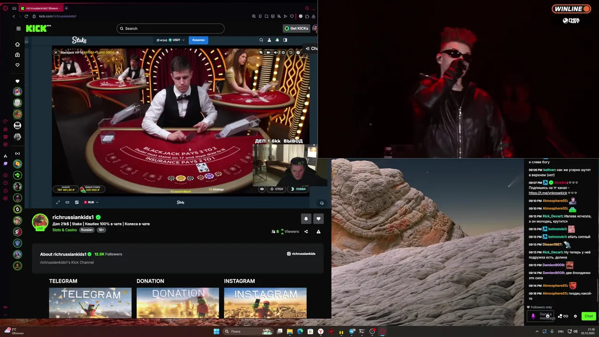Open Opera sidebar Twitch icon

pyautogui.click(x=6, y=164)
